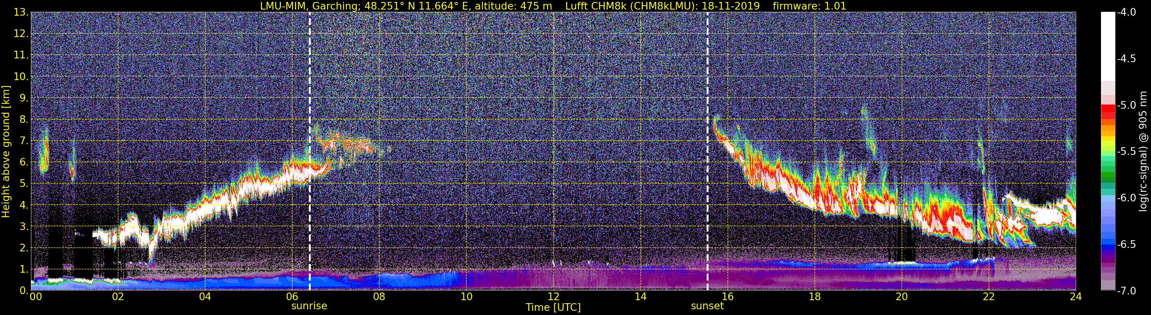Click the height axis tick label '5'
Screen dimensions: 1151x315
[24, 184]
